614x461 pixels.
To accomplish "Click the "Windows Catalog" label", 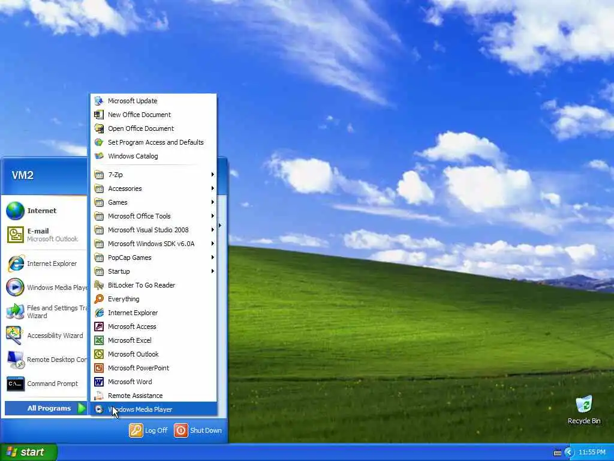I will 133,156.
